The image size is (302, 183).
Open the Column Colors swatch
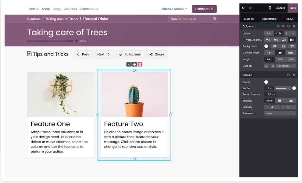[x=266, y=82]
